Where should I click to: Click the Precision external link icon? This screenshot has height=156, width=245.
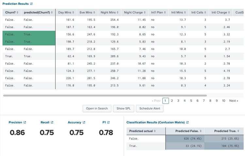(25, 122)
